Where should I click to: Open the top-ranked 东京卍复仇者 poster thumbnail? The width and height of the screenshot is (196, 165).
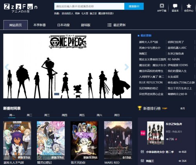[155, 133]
